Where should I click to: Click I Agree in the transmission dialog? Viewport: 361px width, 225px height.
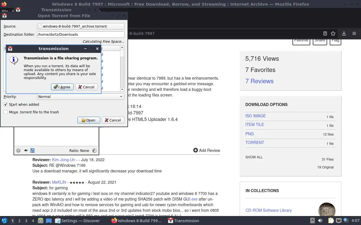[62, 87]
